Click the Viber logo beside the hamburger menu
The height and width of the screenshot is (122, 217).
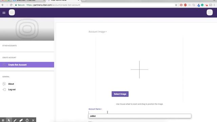[12, 13]
